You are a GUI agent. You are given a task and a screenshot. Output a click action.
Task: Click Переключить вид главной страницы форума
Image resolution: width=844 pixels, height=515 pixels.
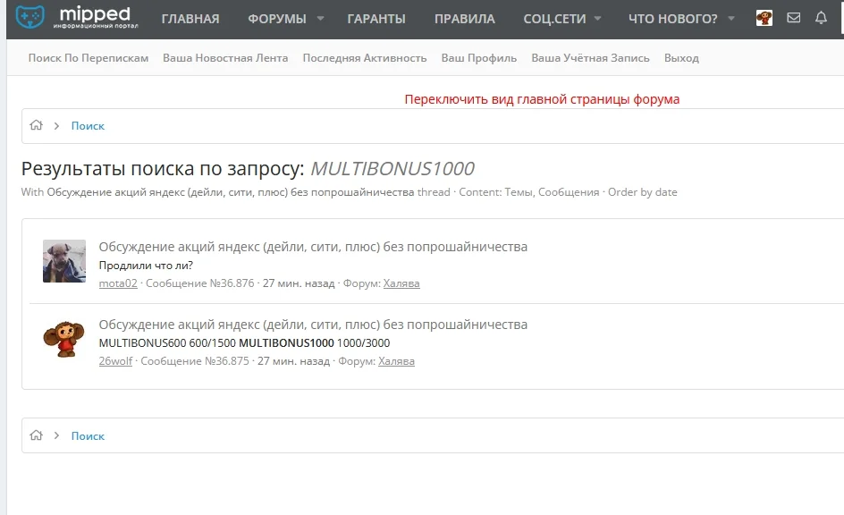point(542,99)
